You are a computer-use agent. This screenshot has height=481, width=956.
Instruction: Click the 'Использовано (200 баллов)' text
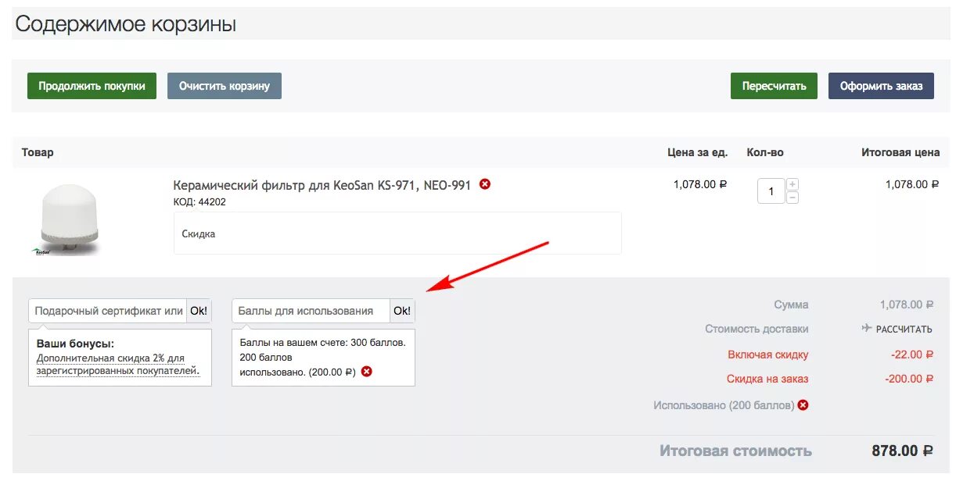[x=724, y=405]
